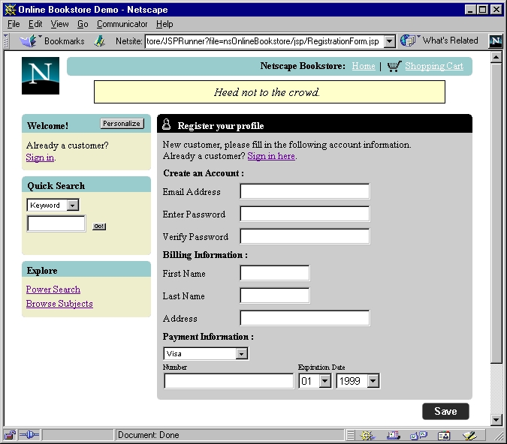Follow the Home link

point(364,66)
